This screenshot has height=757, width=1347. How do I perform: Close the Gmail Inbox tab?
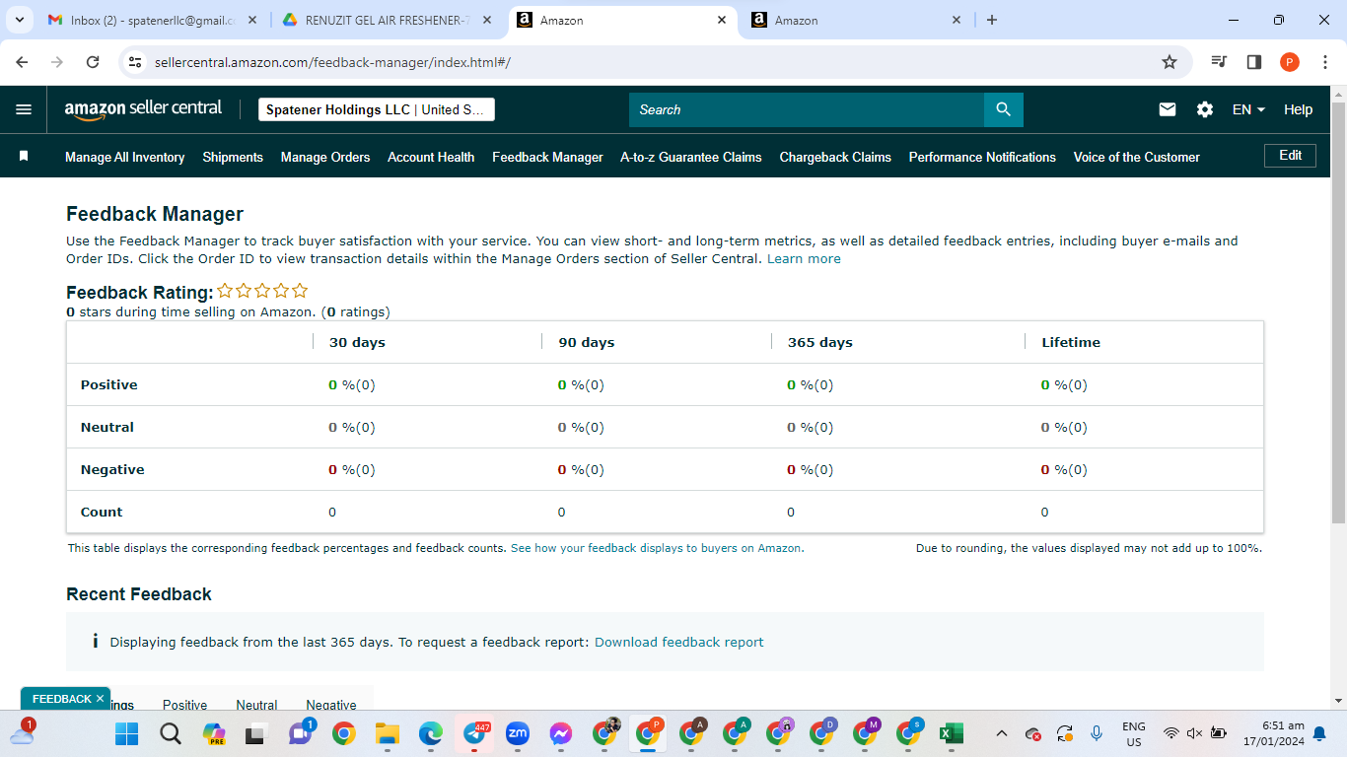click(254, 20)
